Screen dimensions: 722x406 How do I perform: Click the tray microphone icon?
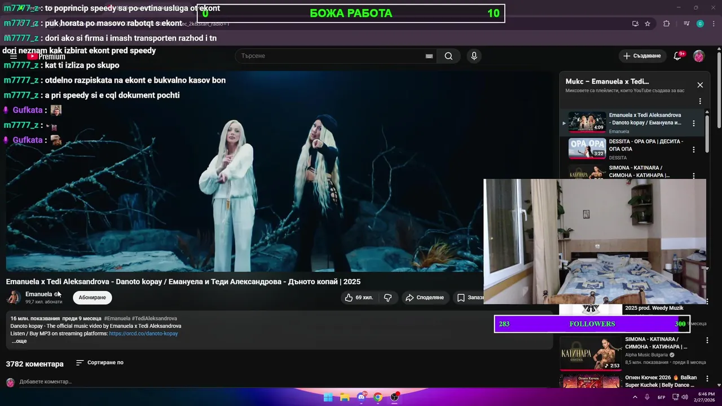pos(647,397)
